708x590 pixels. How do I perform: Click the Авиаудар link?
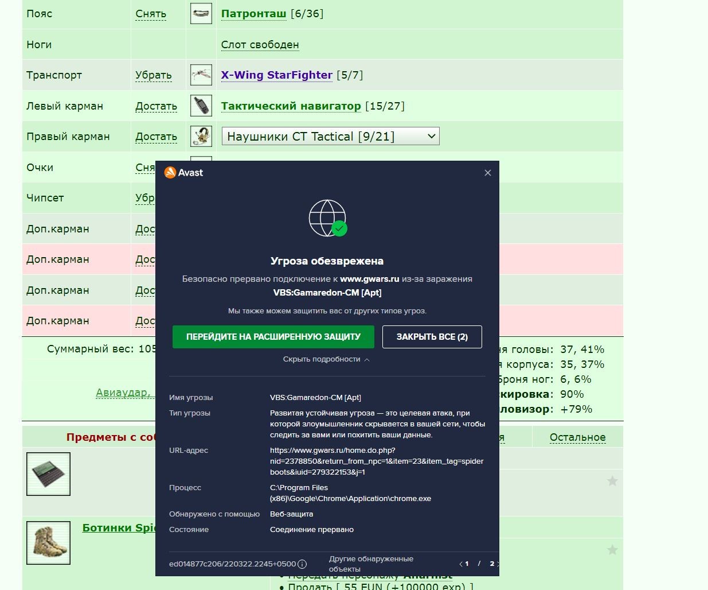[124, 393]
